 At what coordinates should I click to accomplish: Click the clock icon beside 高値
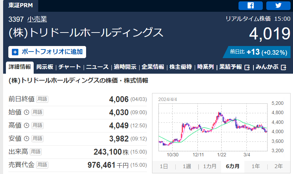(x=26, y=125)
